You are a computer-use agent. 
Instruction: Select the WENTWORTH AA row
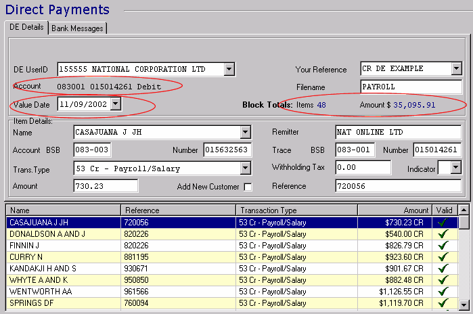pyautogui.click(x=232, y=292)
